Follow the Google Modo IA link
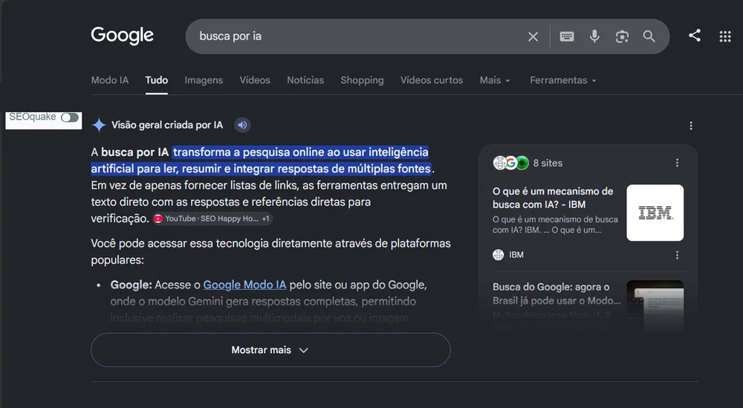 coord(244,285)
